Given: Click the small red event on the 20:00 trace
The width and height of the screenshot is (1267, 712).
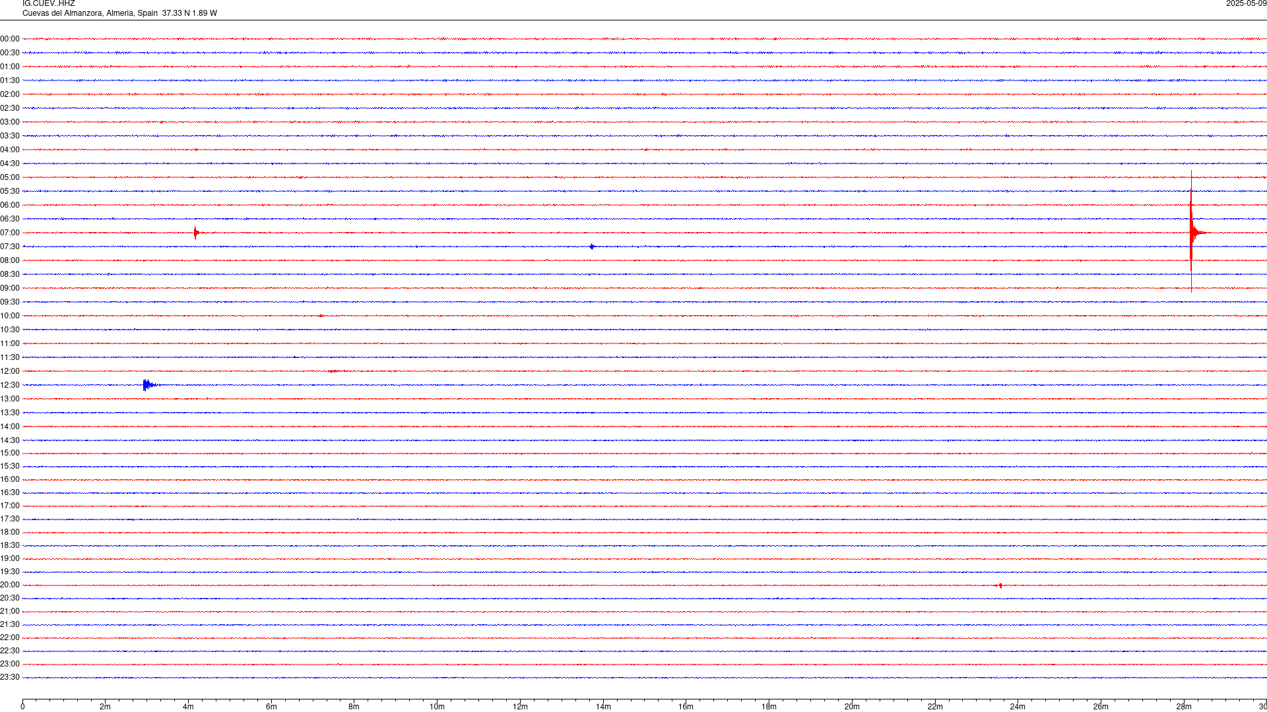Looking at the screenshot, I should 999,585.
